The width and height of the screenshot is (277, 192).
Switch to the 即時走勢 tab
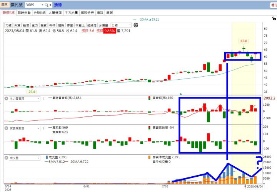(25, 13)
